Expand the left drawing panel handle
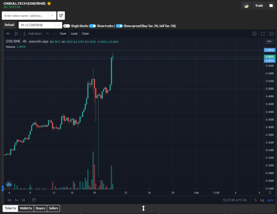This screenshot has width=277, height=214. coord(3,188)
